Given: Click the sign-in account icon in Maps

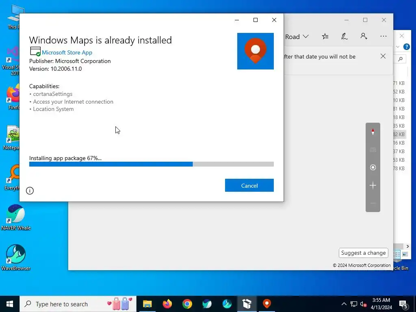Looking at the screenshot, I should point(364,36).
